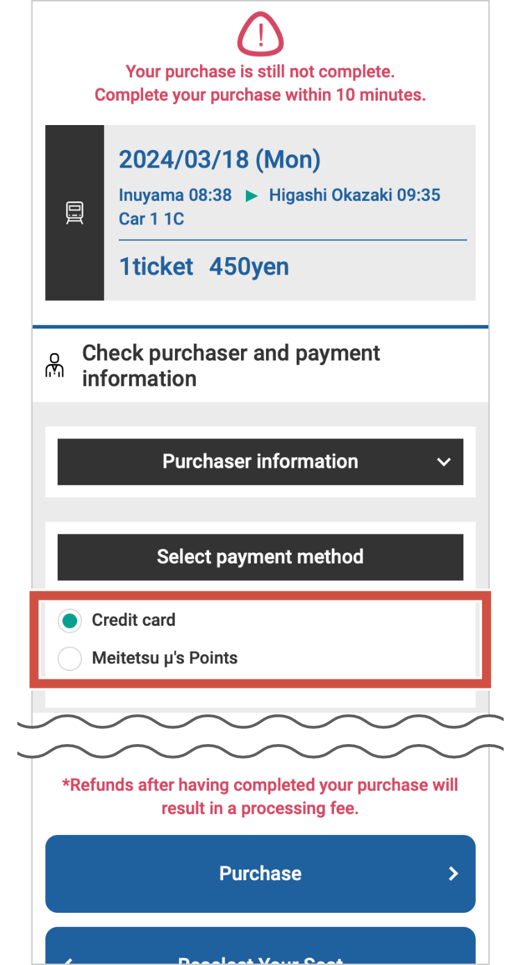
Task: Open the Purchaser information section bar
Action: click(x=260, y=462)
